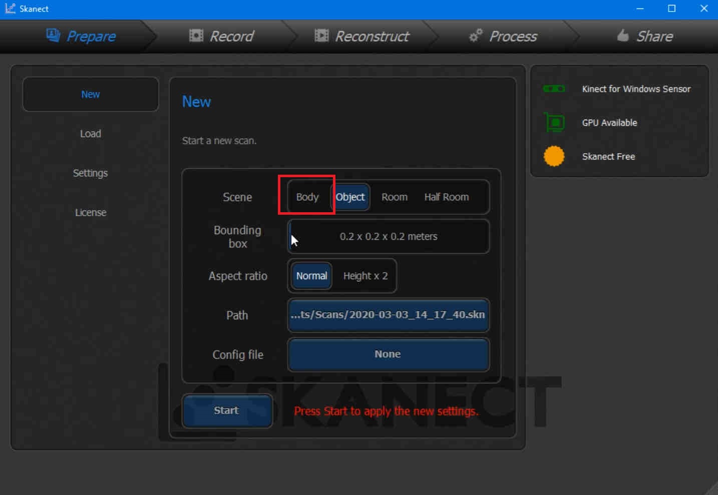718x495 pixels.
Task: Go to the Reconstruct tab
Action: click(x=362, y=36)
